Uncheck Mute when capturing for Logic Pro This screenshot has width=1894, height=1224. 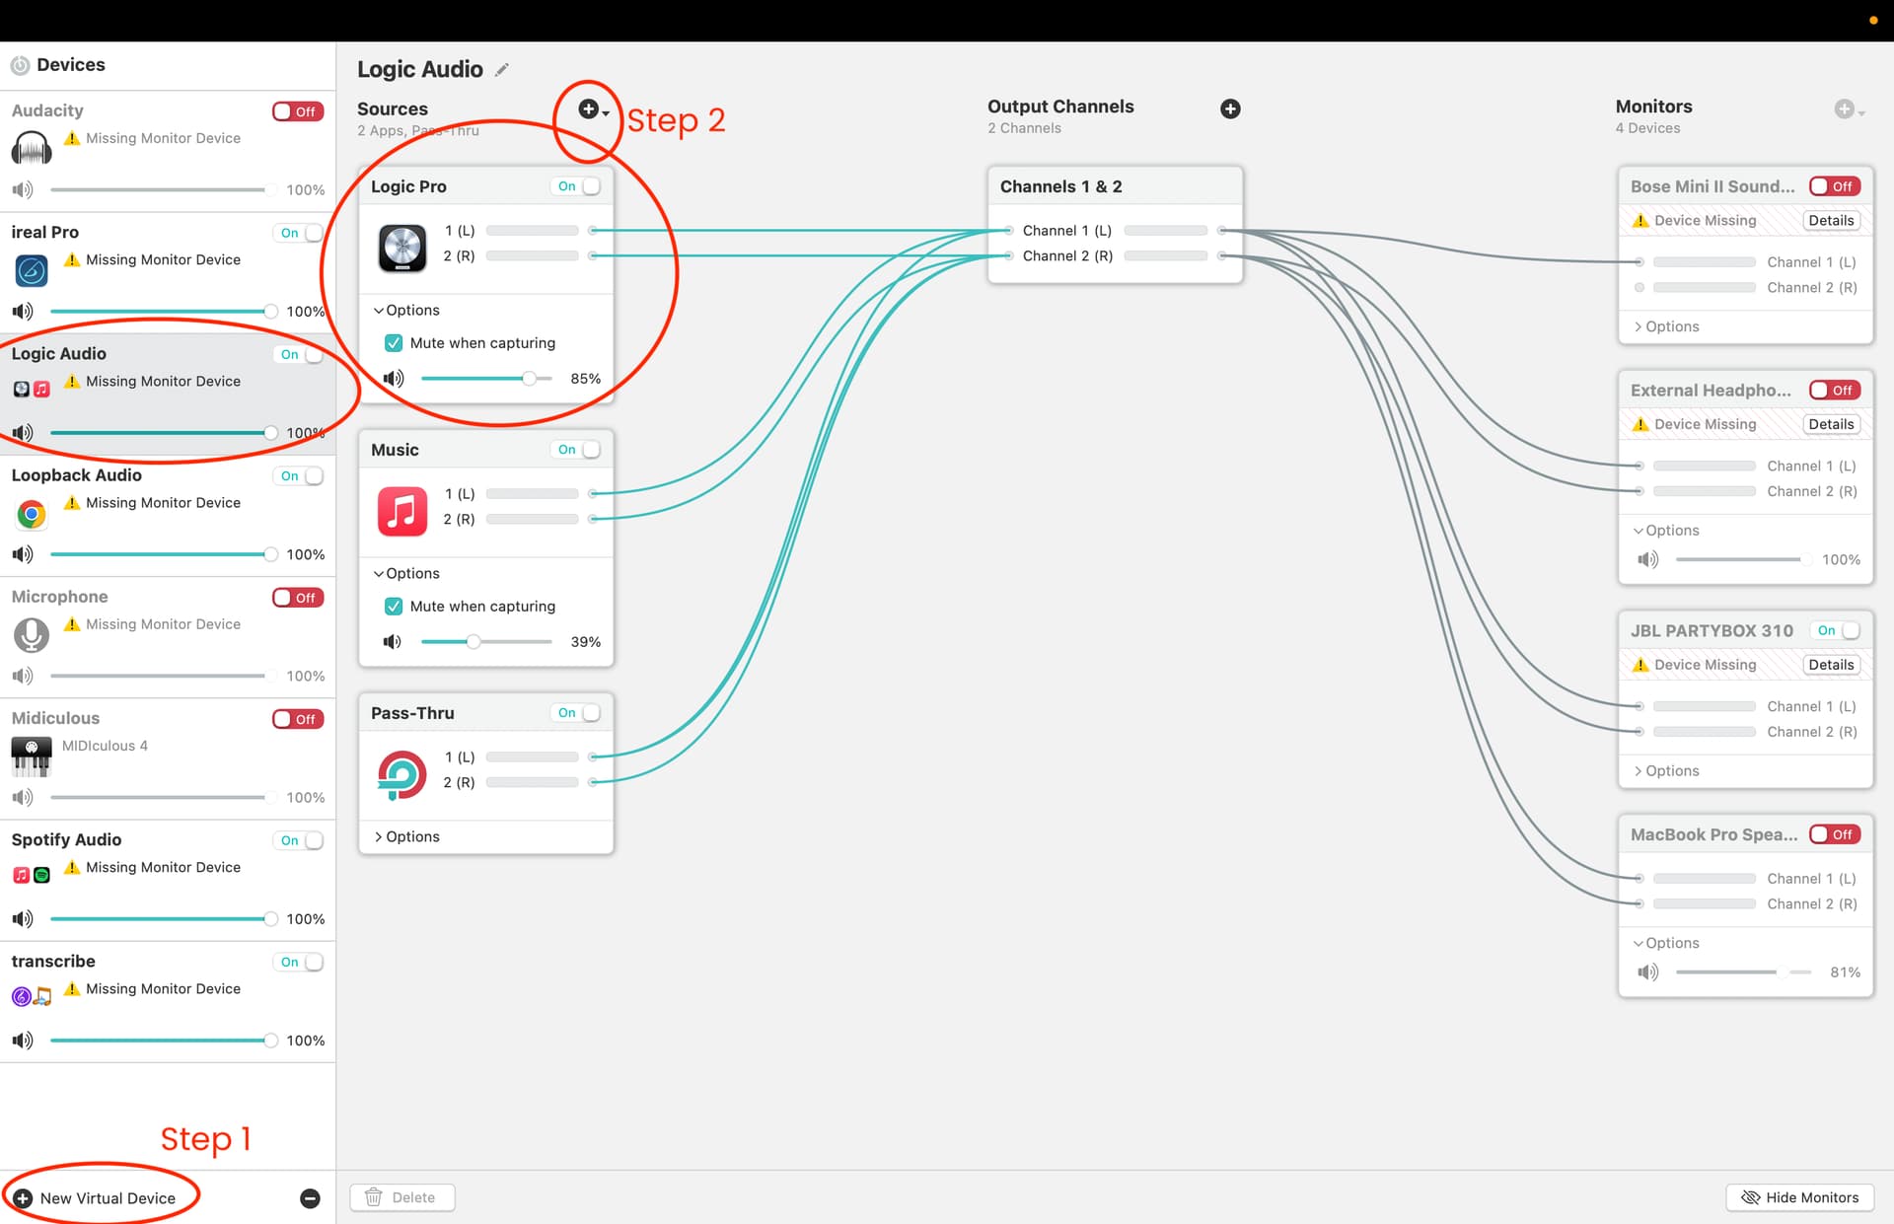[394, 343]
